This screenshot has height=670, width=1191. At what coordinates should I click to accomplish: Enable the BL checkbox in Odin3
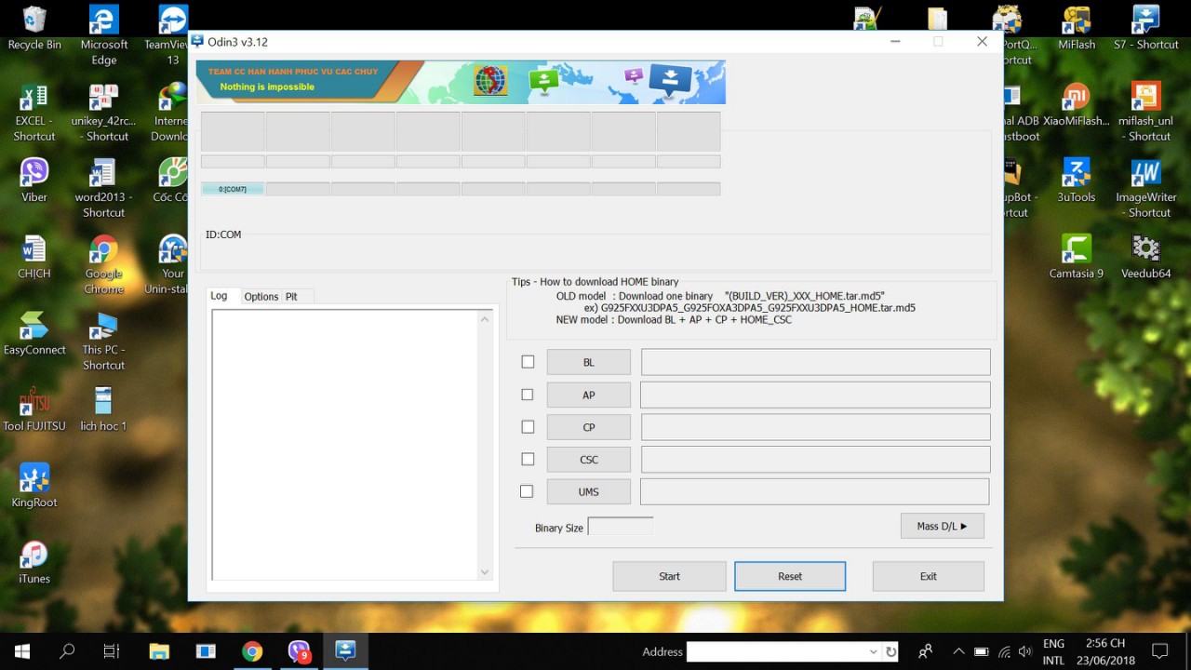click(528, 362)
